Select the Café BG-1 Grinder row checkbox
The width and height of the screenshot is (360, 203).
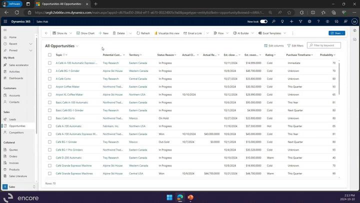[49, 142]
